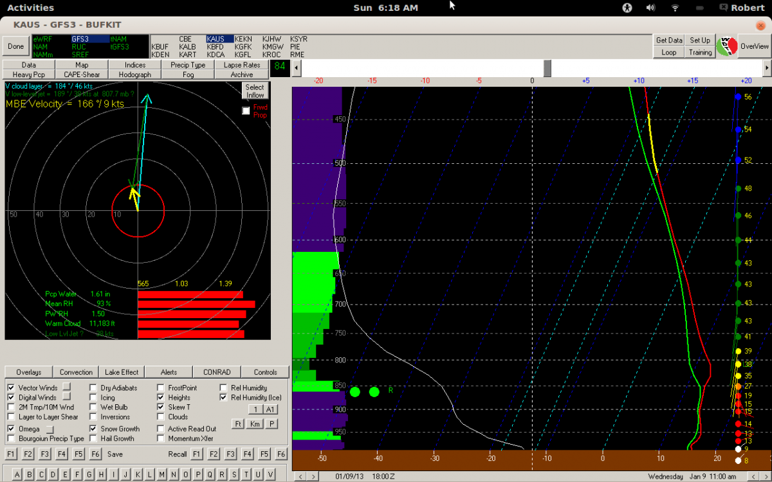Enable Bourgoiun Precip Type checkbox
Image resolution: width=772 pixels, height=482 pixels.
[x=11, y=438]
